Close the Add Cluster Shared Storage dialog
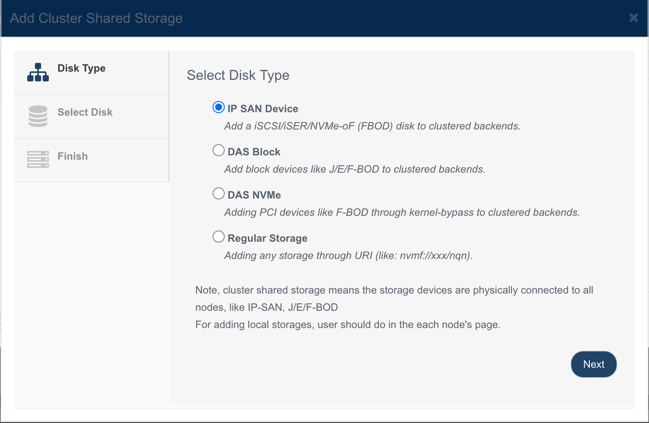Image resolution: width=649 pixels, height=423 pixels. 633,18
